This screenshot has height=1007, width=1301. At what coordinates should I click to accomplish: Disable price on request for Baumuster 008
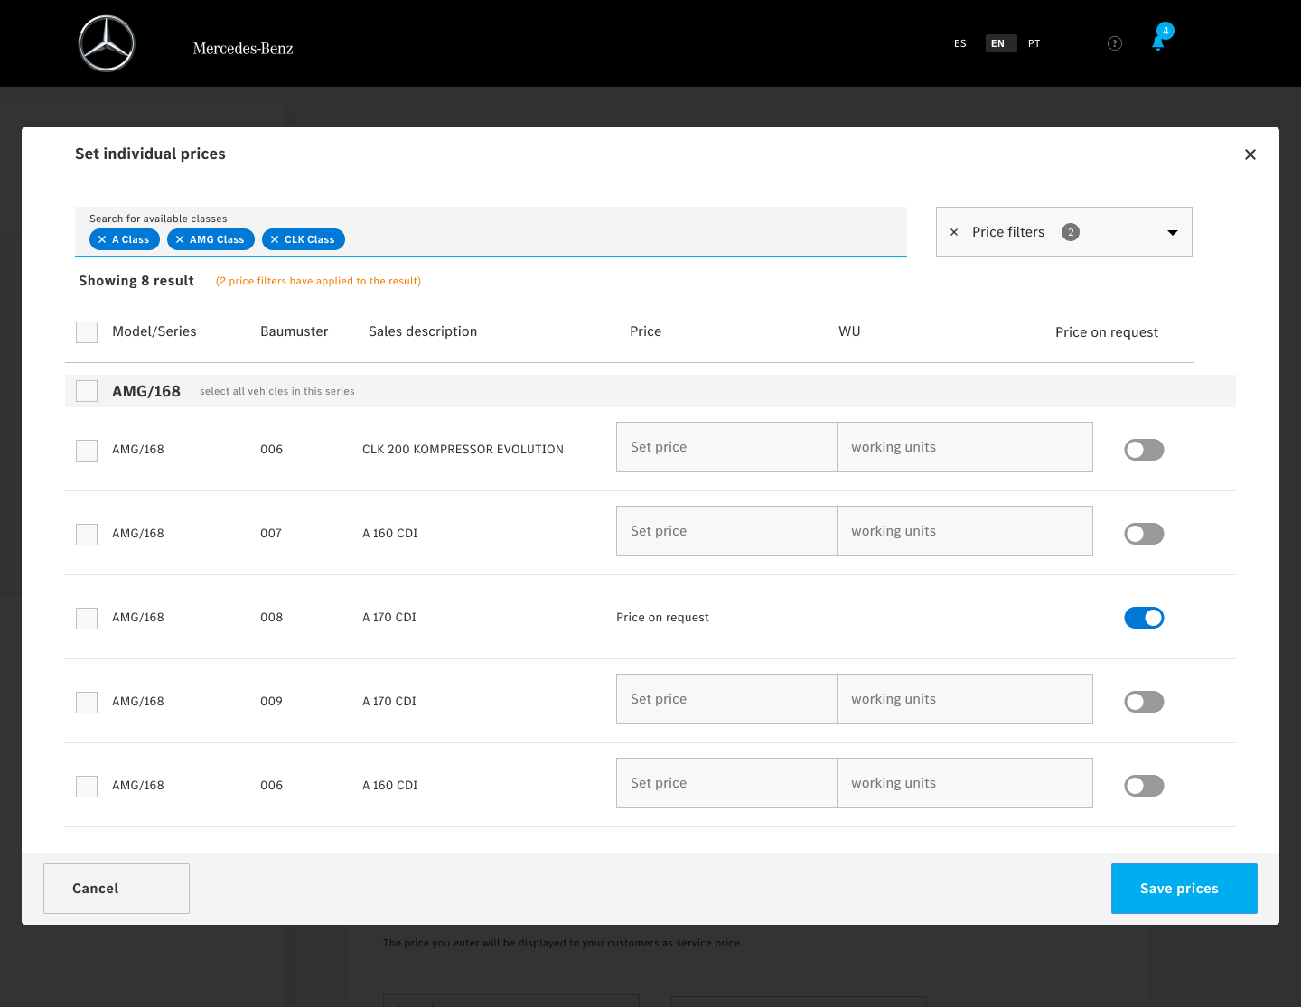click(x=1144, y=618)
